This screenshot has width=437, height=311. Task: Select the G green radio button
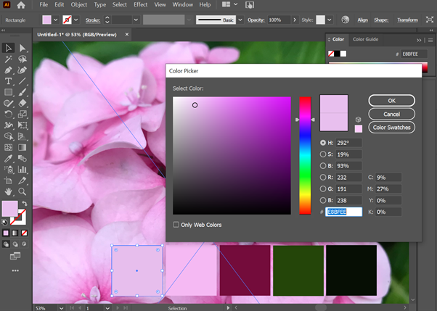[x=323, y=188]
